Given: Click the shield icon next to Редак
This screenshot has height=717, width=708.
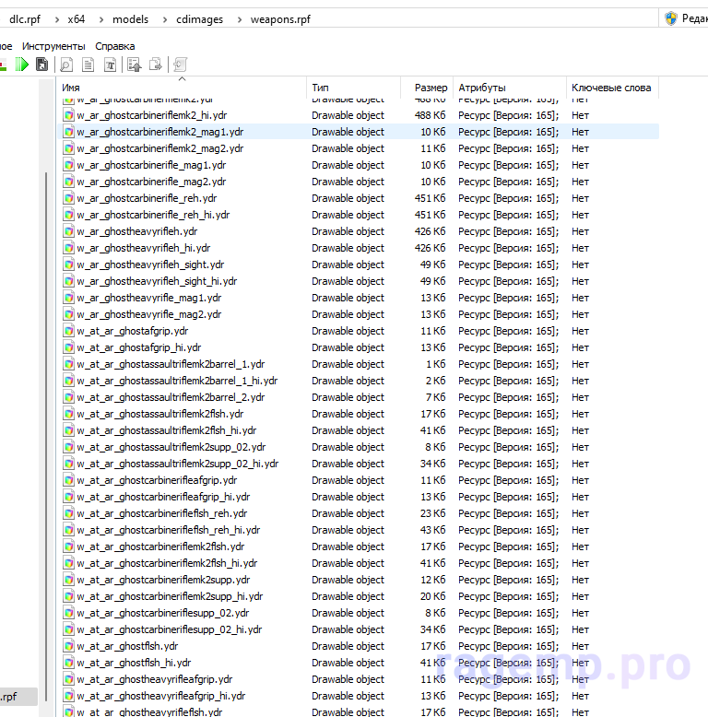Looking at the screenshot, I should coord(671,18).
